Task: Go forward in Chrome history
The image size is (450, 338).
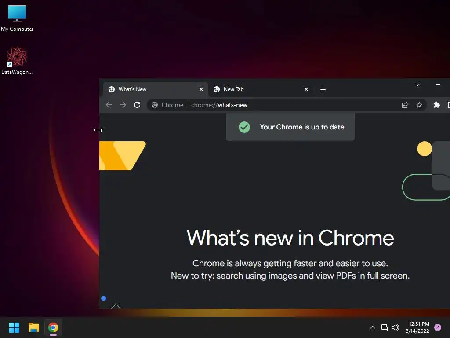Action: pos(123,105)
